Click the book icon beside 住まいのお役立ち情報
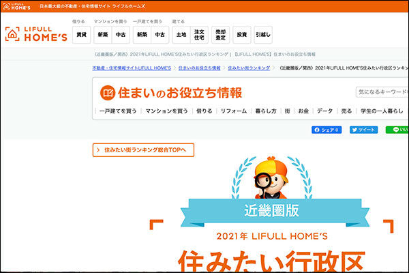 pos(108,93)
